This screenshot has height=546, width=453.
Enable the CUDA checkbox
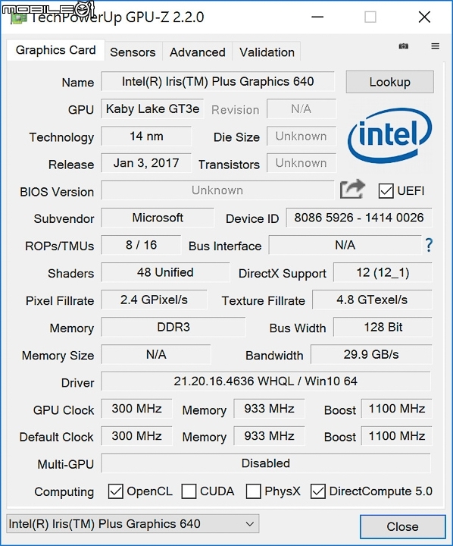pyautogui.click(x=189, y=491)
